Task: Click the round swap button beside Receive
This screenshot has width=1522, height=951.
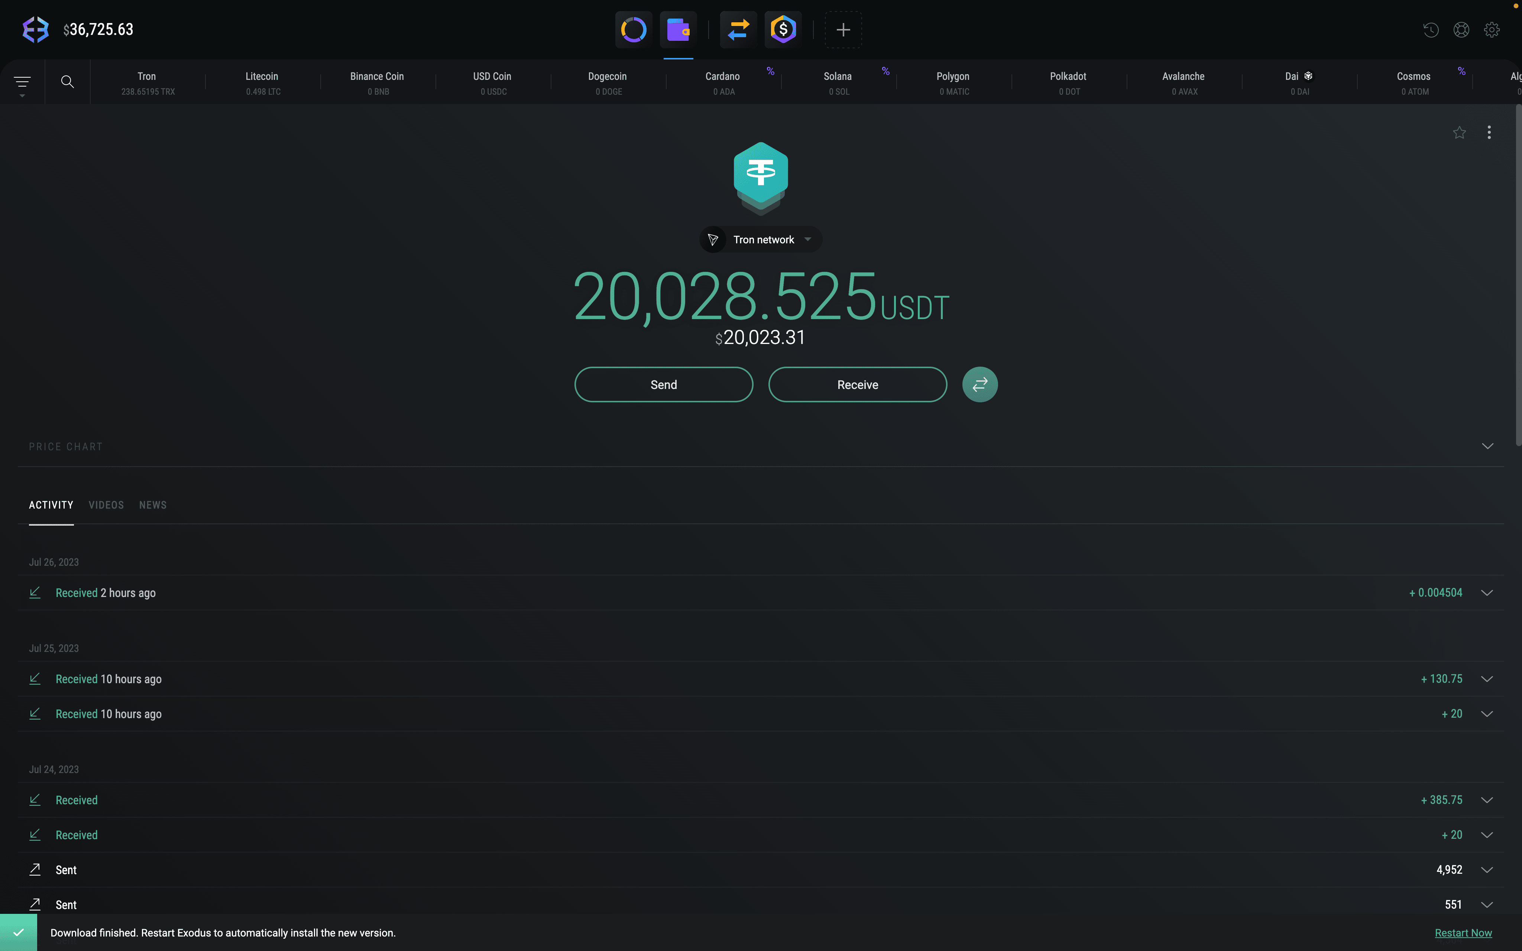Action: click(980, 384)
